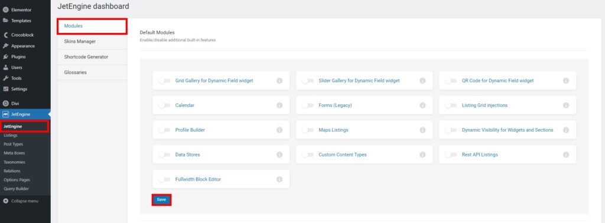Switch on Listing Grid injections toggle

click(451, 106)
